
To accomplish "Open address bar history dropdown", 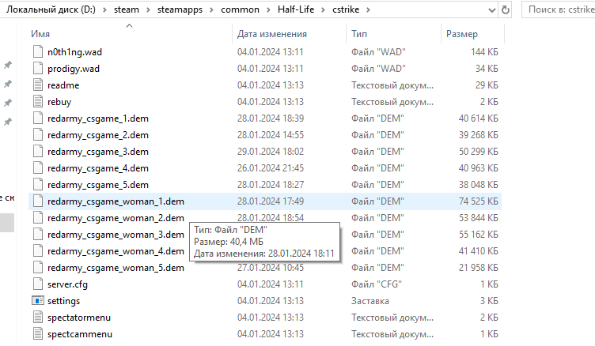I will 492,10.
